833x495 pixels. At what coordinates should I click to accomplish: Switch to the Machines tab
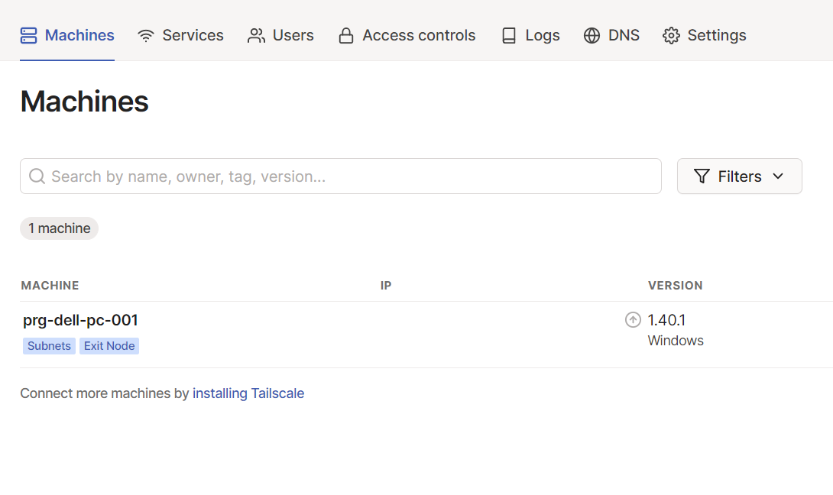pyautogui.click(x=67, y=36)
